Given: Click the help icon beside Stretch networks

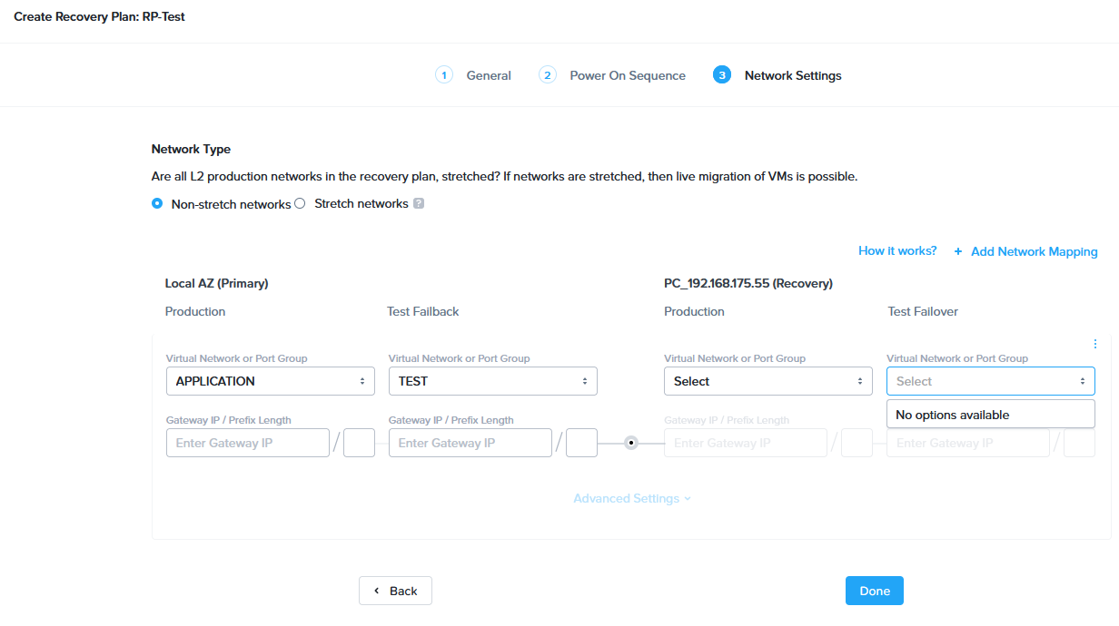Looking at the screenshot, I should [x=419, y=204].
